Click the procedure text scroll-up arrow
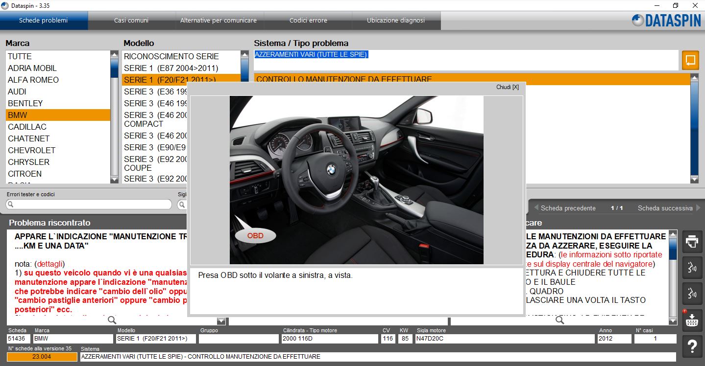The height and width of the screenshot is (366, 705). (673, 235)
